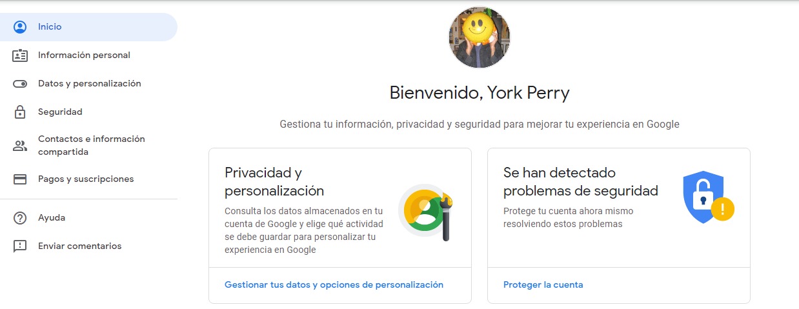The height and width of the screenshot is (309, 799).
Task: Open Contactos e información compartida
Action: point(88,146)
